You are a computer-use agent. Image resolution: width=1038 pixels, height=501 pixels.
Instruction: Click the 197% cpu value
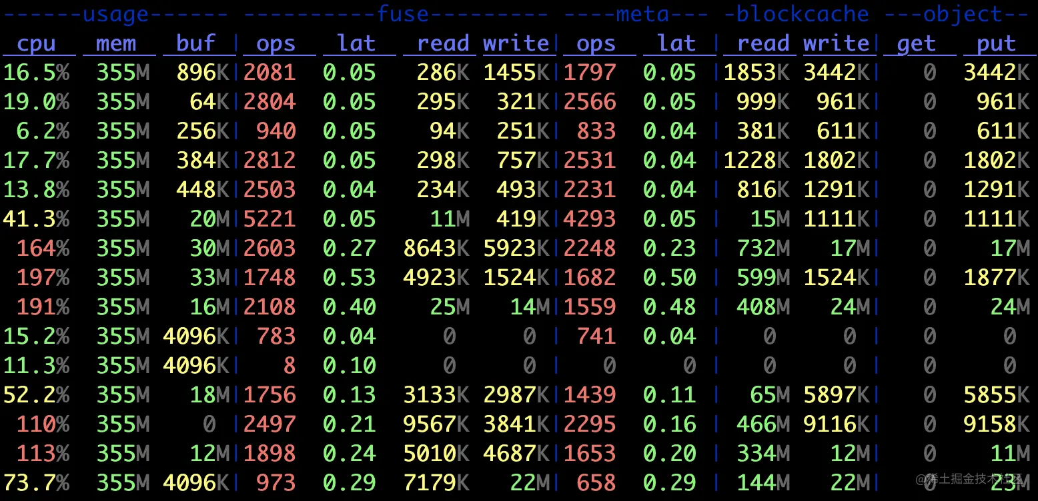43,277
